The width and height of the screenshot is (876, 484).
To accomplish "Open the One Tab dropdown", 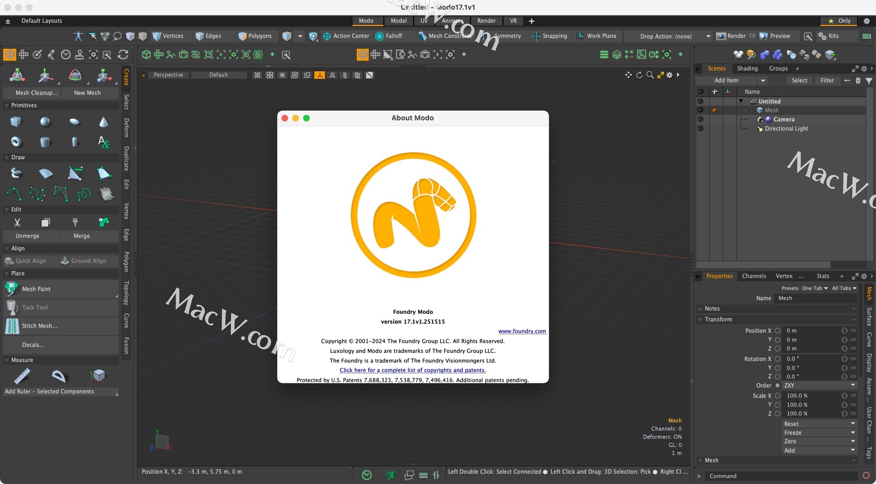I will 815,288.
